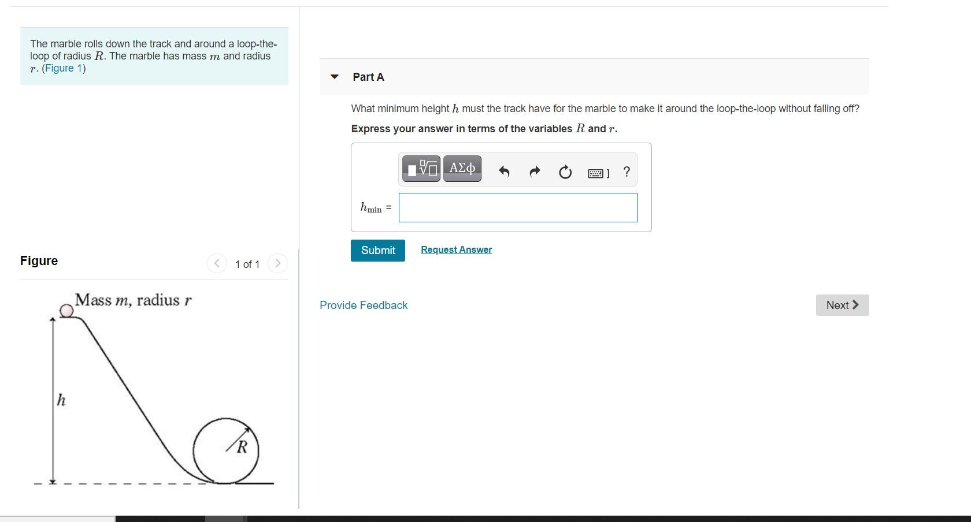The width and height of the screenshot is (971, 522).
Task: Open equation editor help with the ? icon
Action: pos(627,172)
